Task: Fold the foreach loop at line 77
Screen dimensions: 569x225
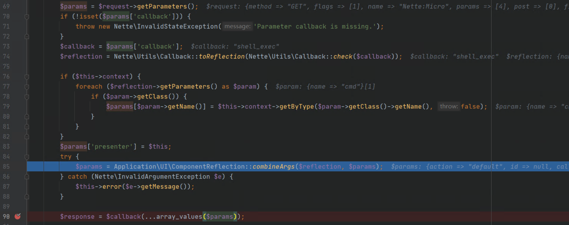Action: pyautogui.click(x=27, y=87)
